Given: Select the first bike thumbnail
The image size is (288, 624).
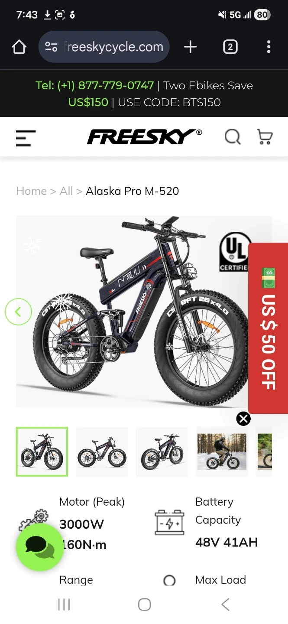Looking at the screenshot, I should (x=42, y=452).
